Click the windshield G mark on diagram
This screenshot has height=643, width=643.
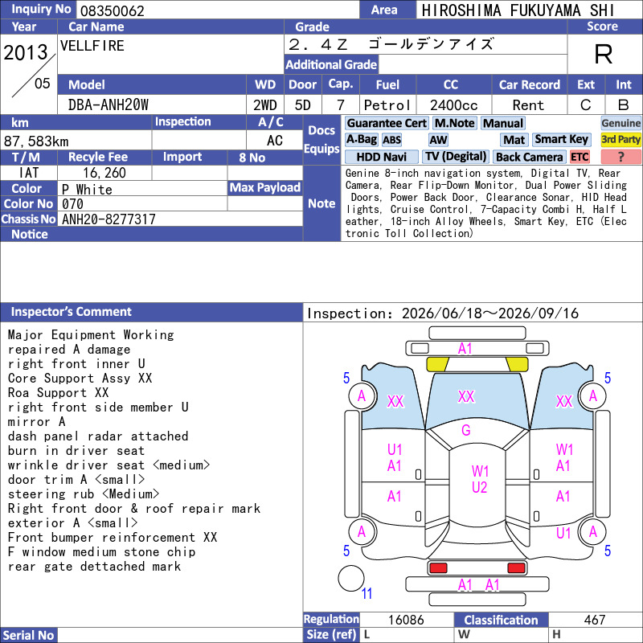[466, 431]
